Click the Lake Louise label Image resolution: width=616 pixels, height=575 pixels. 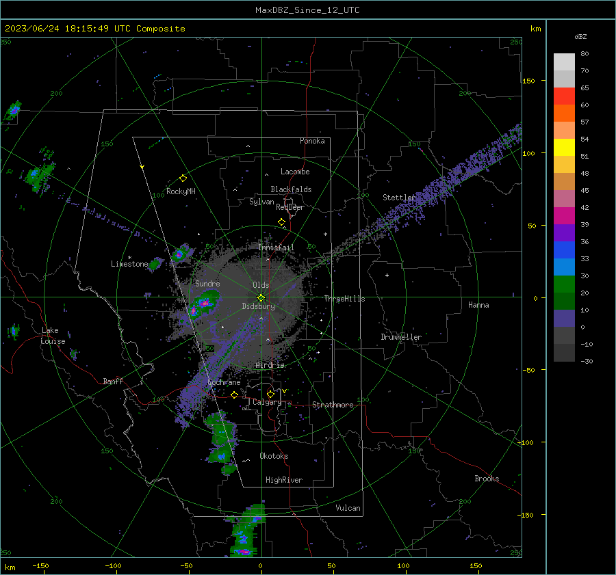tap(53, 336)
